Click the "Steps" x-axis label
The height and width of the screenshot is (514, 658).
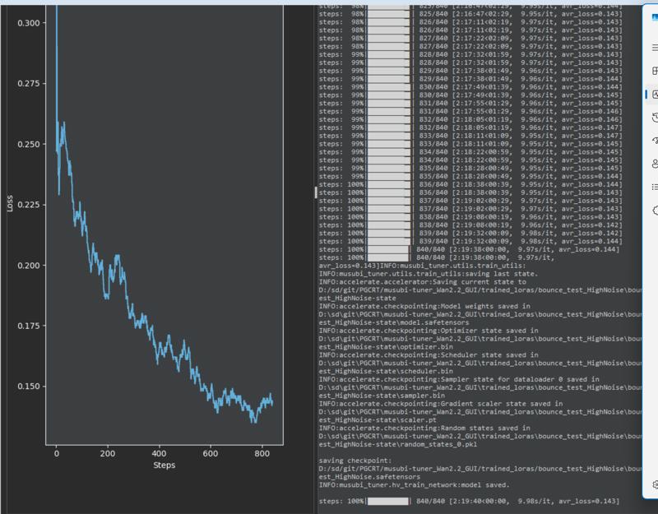coord(164,465)
